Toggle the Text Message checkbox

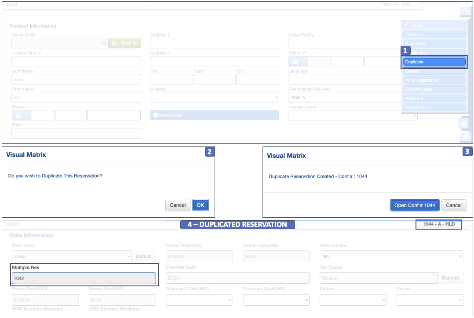155,115
